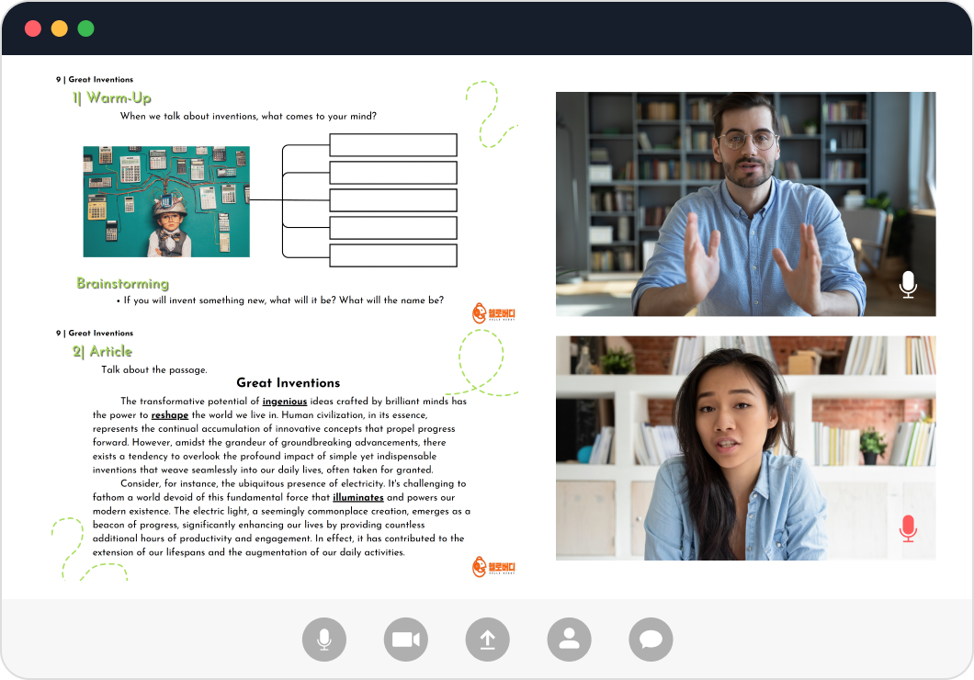Viewport: 974px width, 680px height.
Task: Click the orange logo beside Brainstorming question
Action: pyautogui.click(x=493, y=314)
